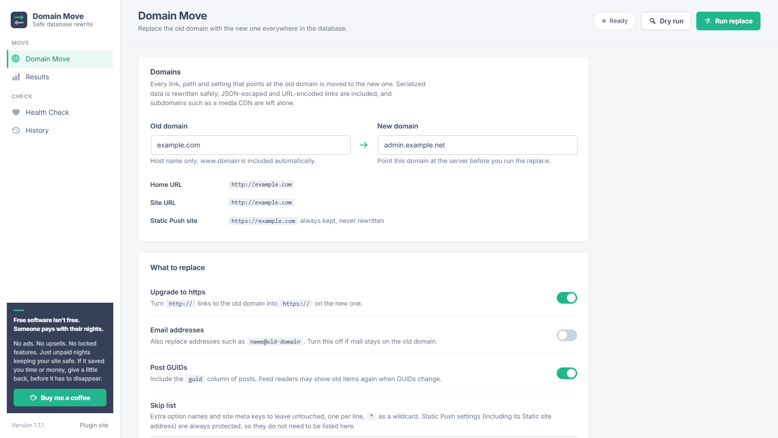This screenshot has width=778, height=438.
Task: Click the Site URL value http://example.com
Action: pos(262,202)
